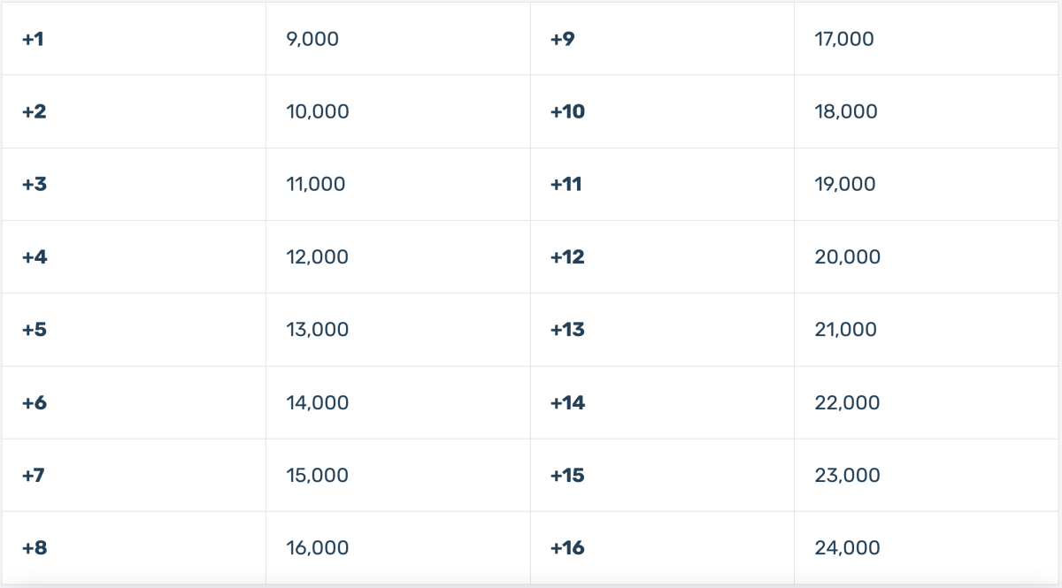Select the 9,000 value cell
Viewport: 1062px width, 588px height.
(398, 39)
